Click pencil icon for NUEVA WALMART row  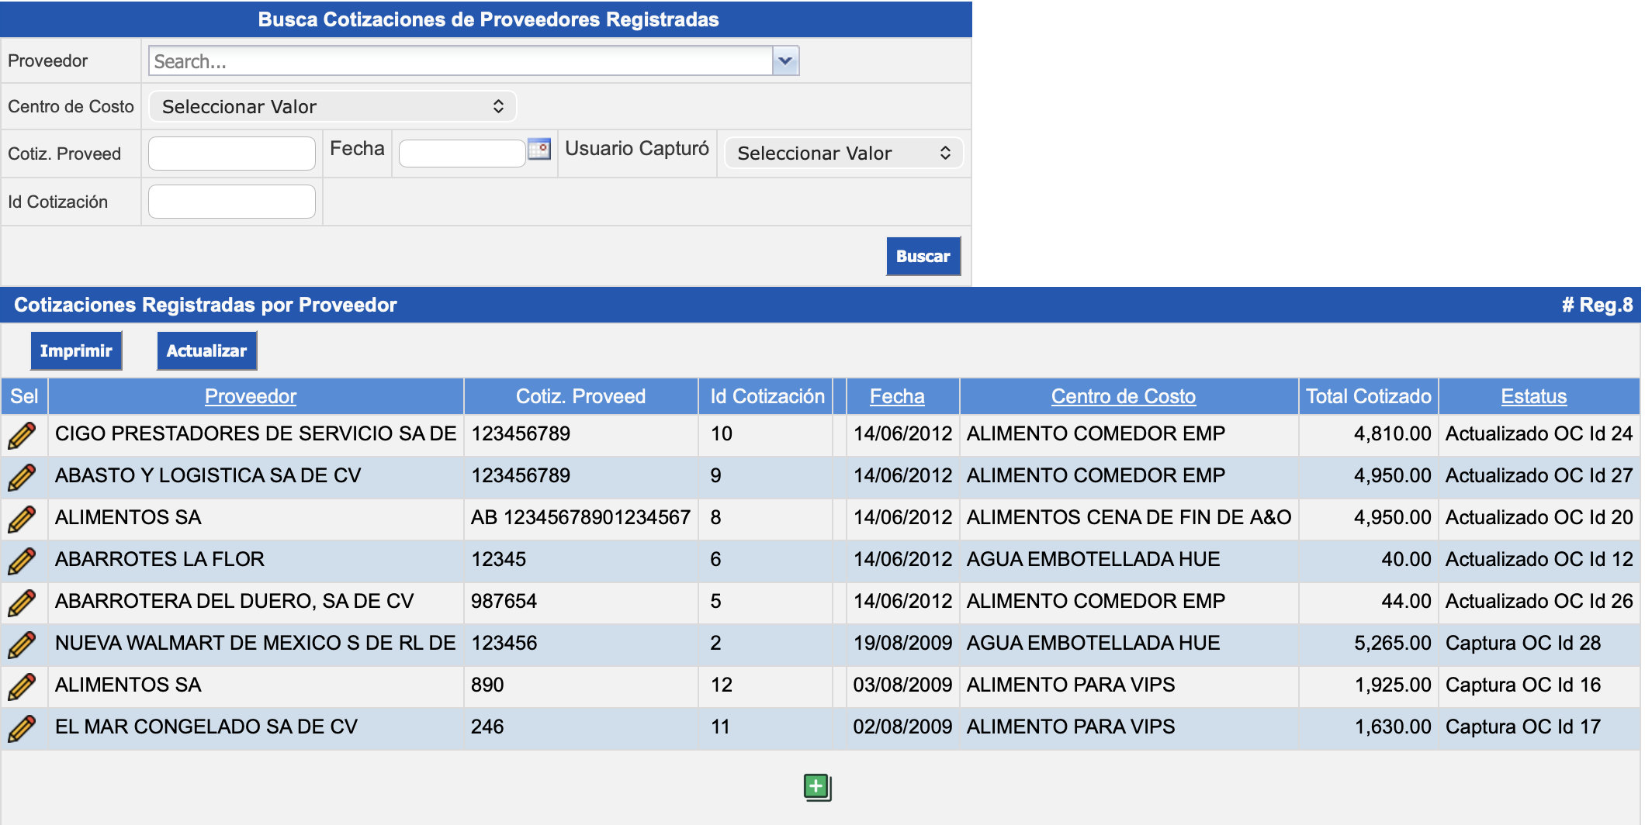pyautogui.click(x=23, y=644)
